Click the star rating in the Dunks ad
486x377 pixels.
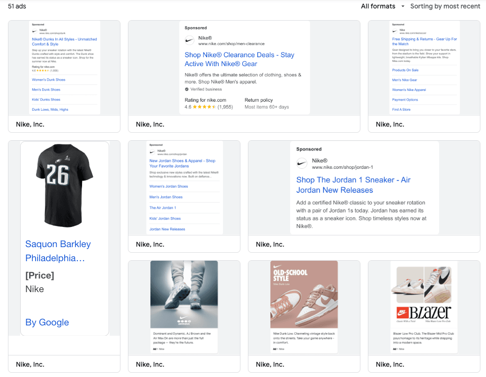pyautogui.click(x=43, y=71)
